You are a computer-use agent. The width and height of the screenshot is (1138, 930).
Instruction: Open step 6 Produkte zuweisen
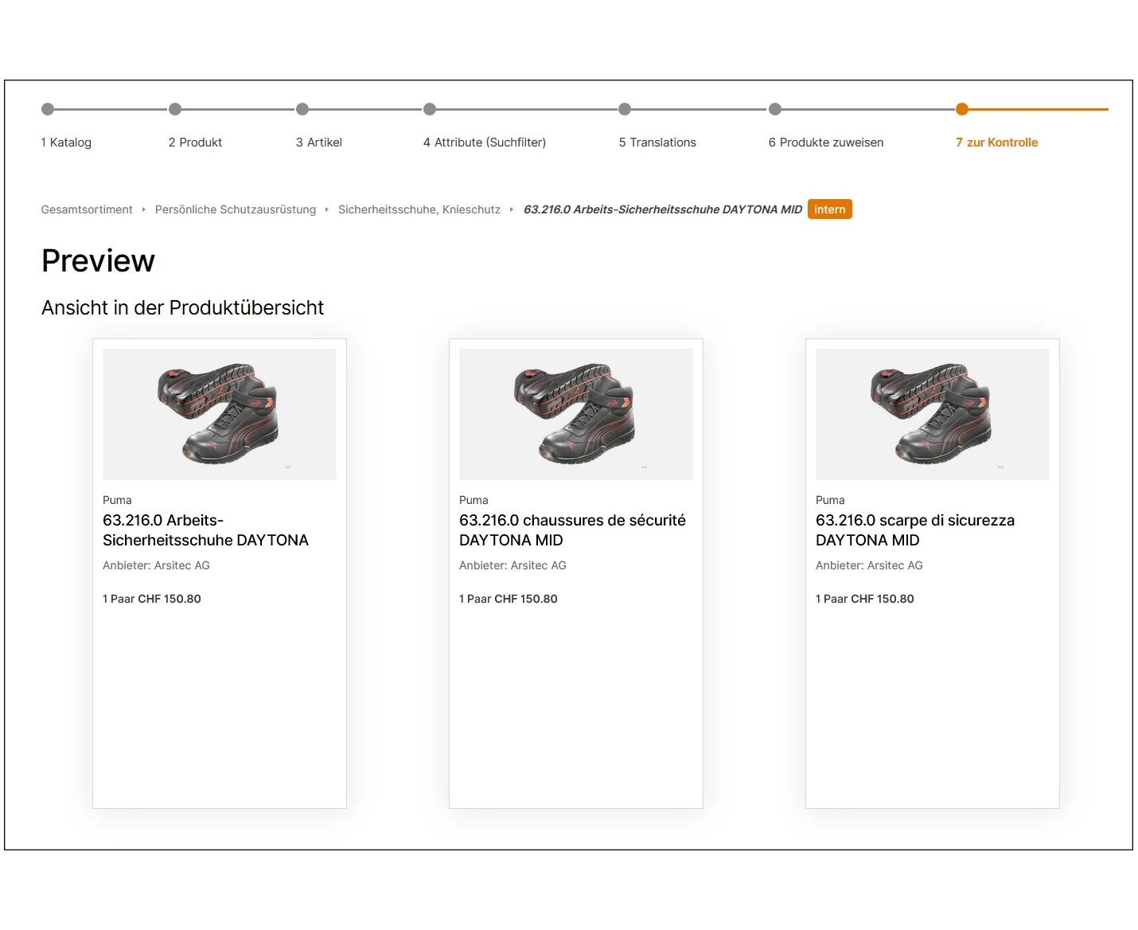pos(826,143)
